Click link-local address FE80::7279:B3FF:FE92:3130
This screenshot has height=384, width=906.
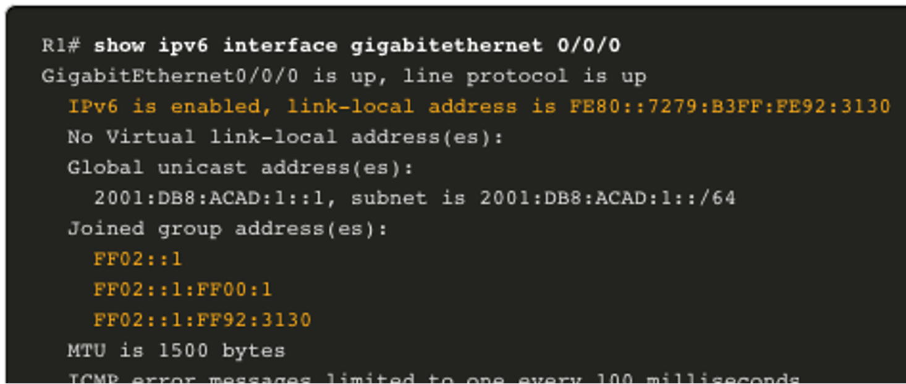pyautogui.click(x=729, y=107)
